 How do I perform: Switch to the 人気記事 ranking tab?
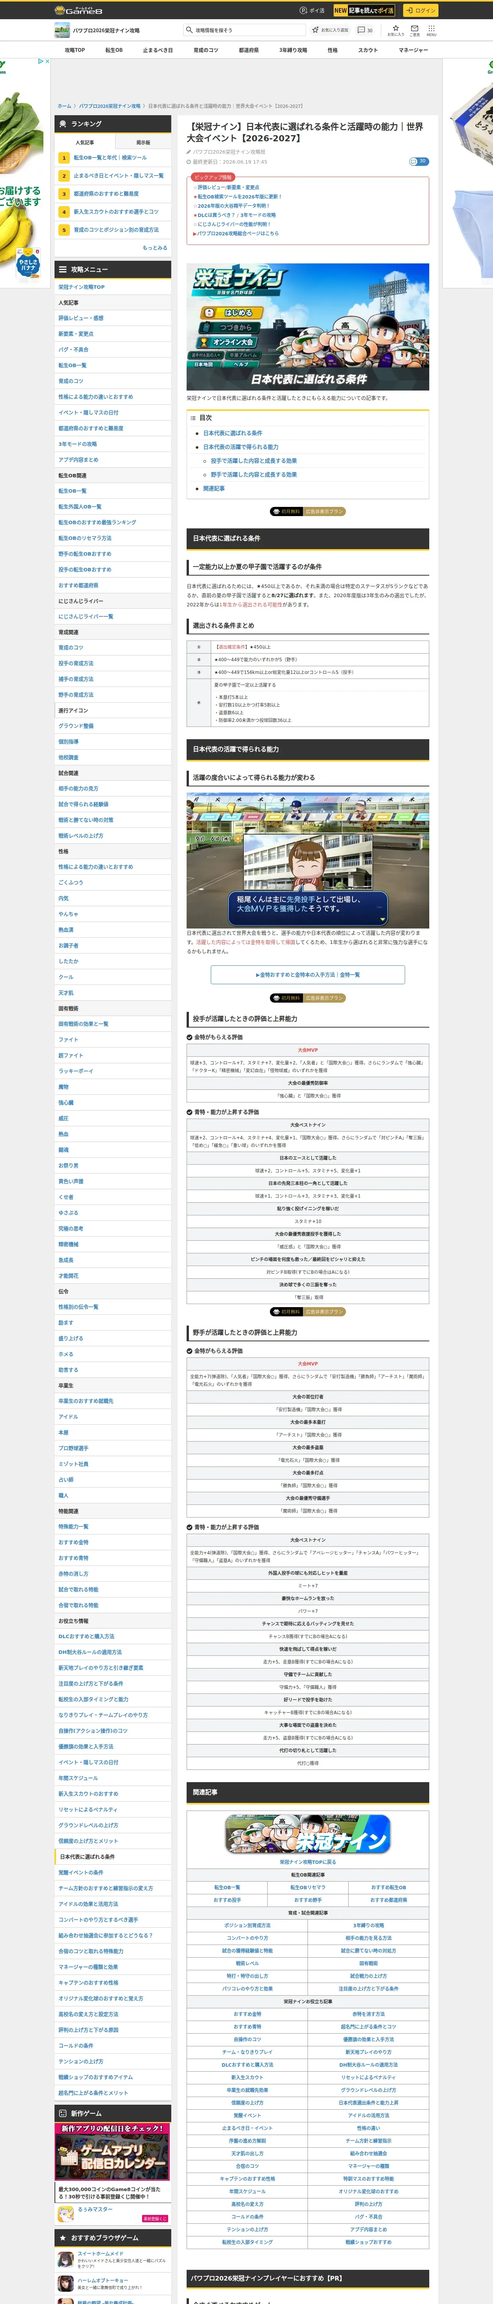(x=84, y=142)
